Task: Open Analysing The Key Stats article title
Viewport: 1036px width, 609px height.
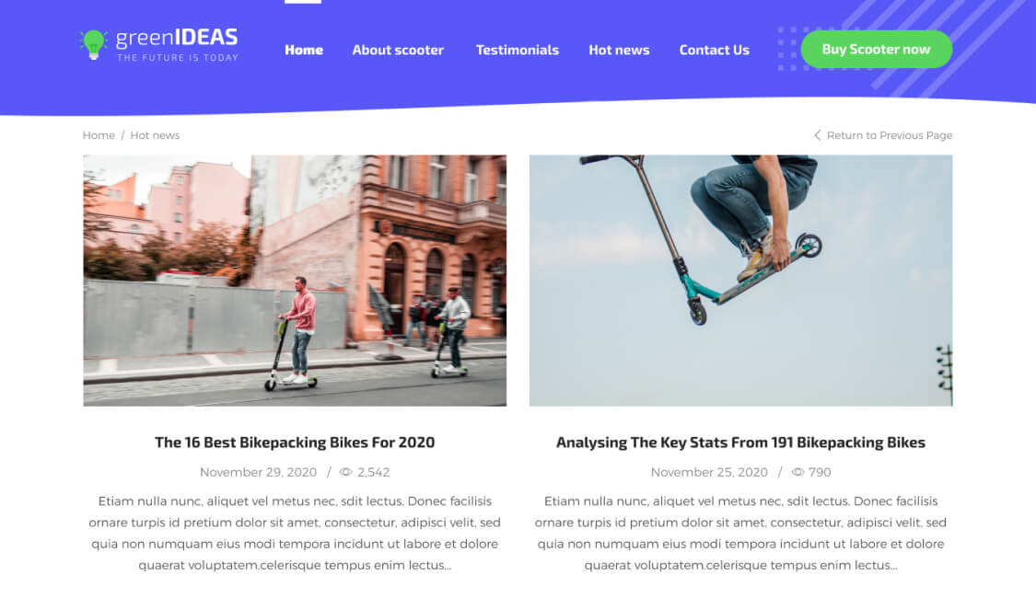Action: click(x=740, y=442)
